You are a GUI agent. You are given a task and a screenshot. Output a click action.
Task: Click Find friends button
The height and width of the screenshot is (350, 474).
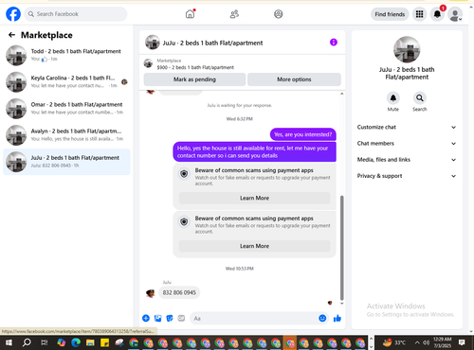pos(390,14)
